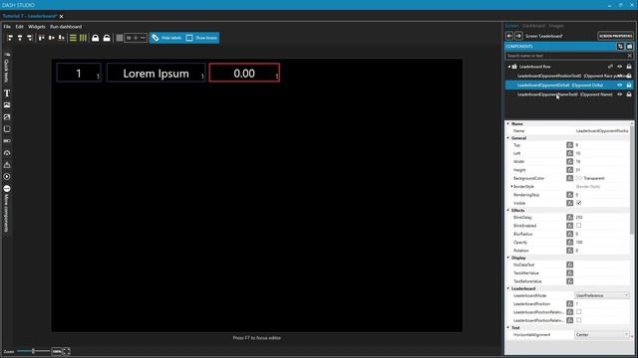Select the Rectangle tool in left sidebar
The image size is (638, 358).
pyautogui.click(x=7, y=129)
